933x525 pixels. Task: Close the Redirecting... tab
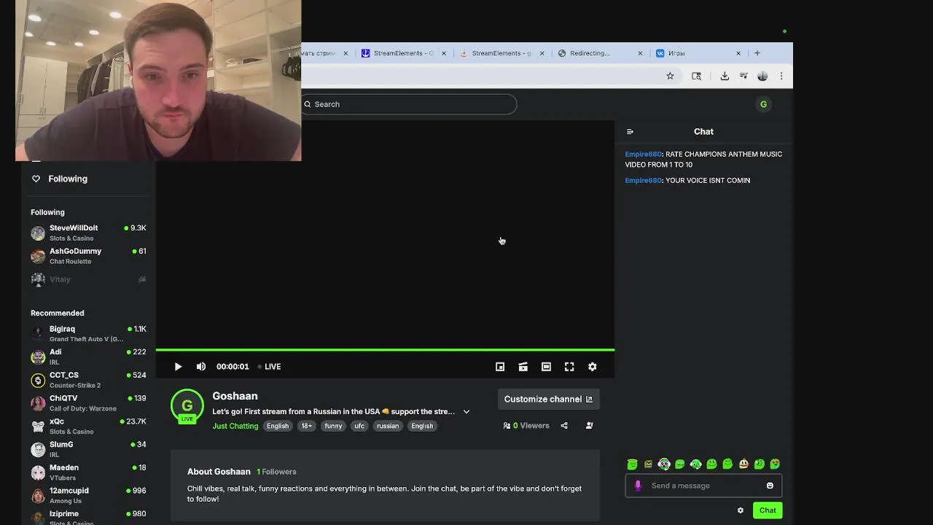click(x=640, y=53)
